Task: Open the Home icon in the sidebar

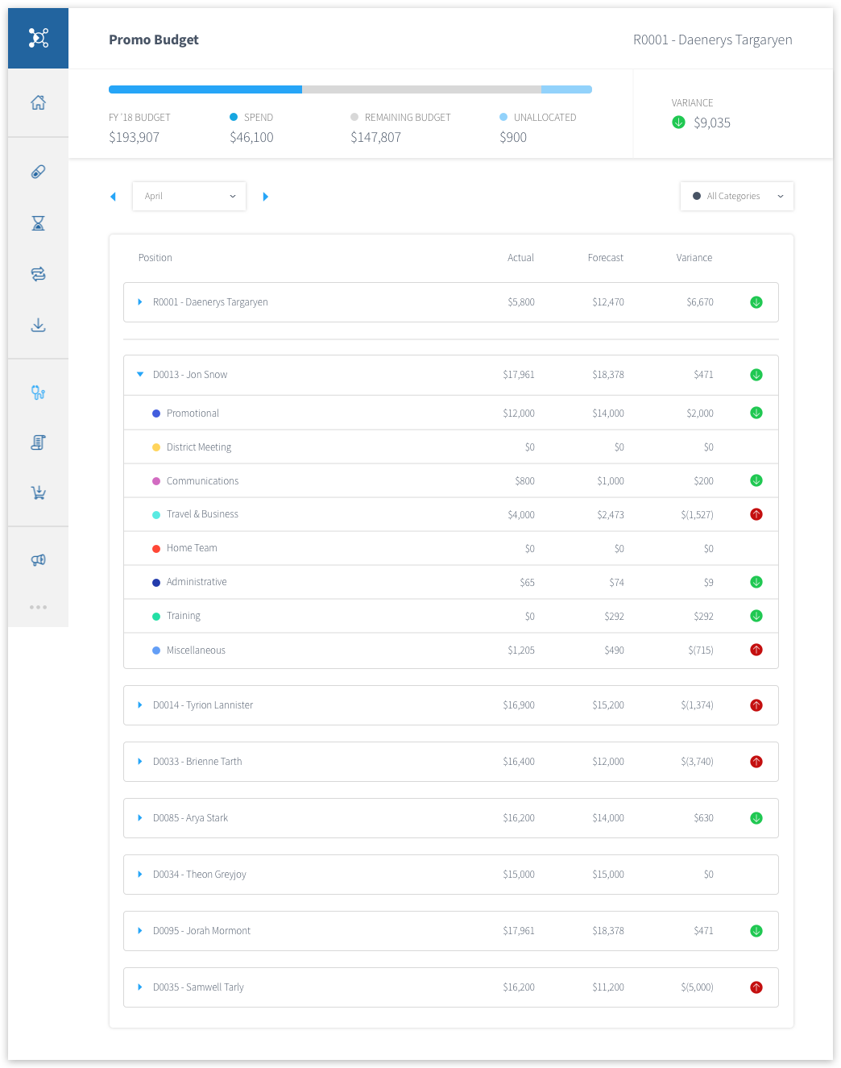Action: point(38,102)
